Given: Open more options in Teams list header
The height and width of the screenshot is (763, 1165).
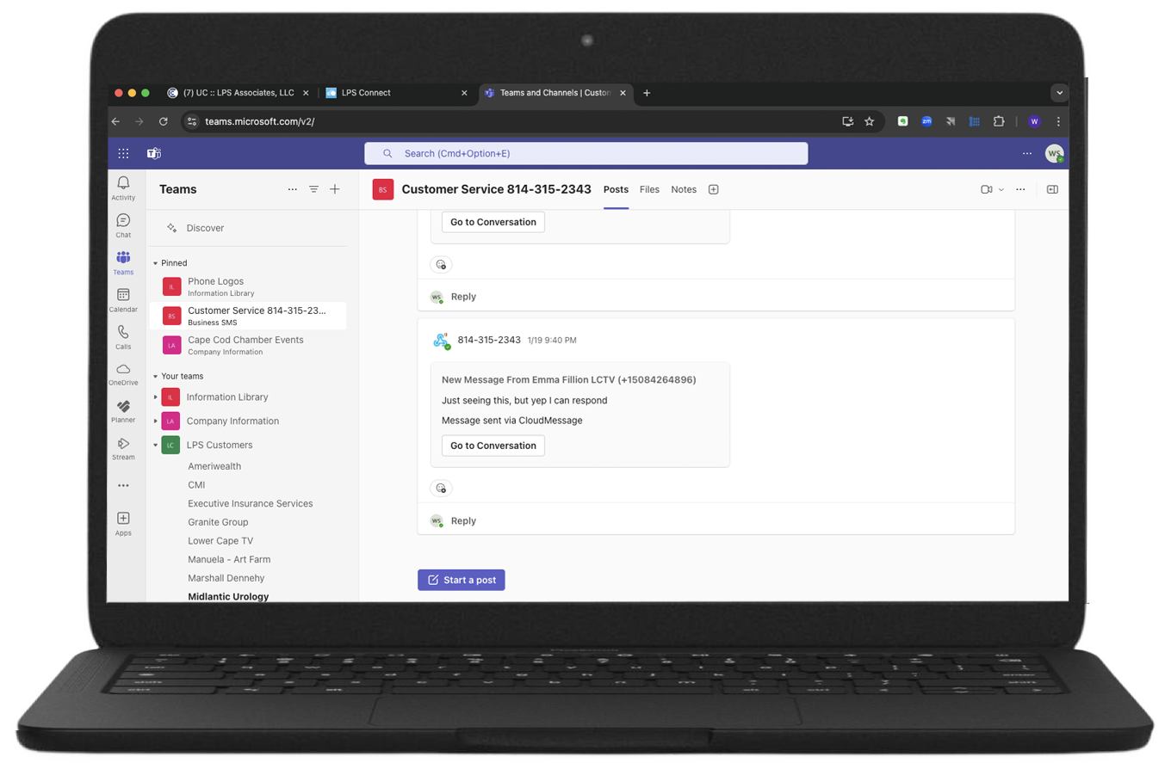Looking at the screenshot, I should tap(293, 189).
